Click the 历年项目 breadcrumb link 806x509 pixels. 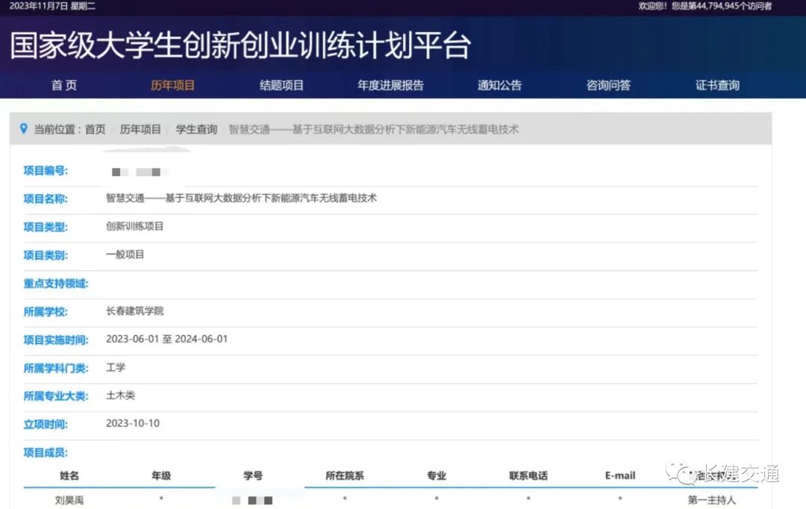pyautogui.click(x=140, y=129)
